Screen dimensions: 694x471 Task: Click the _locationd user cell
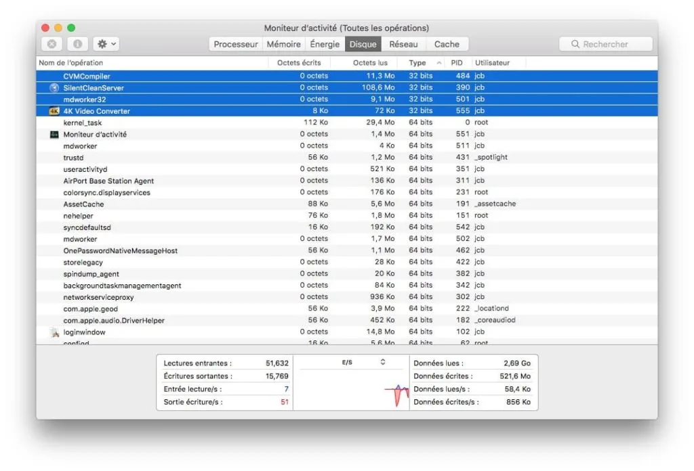[x=491, y=309]
